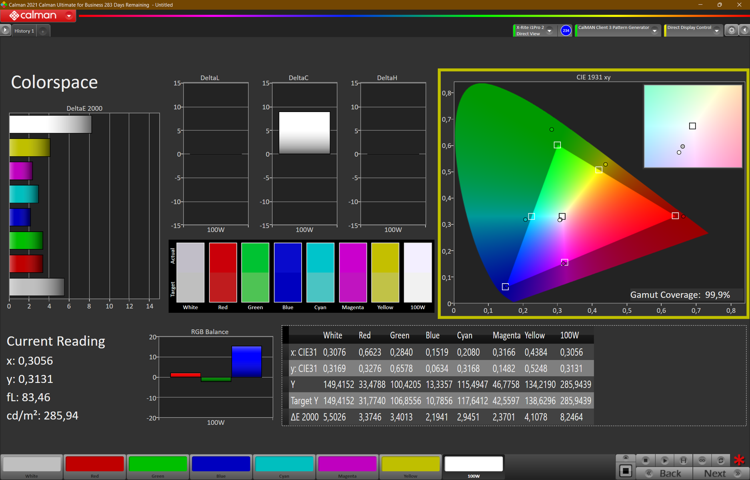Screen dimensions: 750x480
Task: Switch to the History 1 tab
Action: (24, 31)
